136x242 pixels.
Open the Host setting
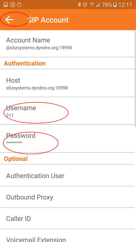tap(67, 83)
